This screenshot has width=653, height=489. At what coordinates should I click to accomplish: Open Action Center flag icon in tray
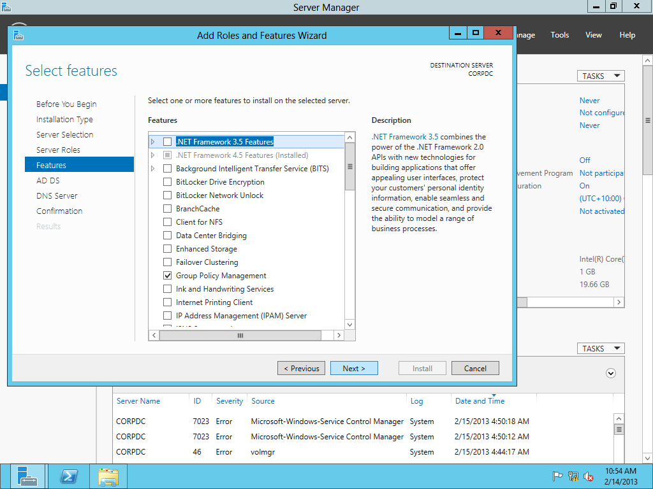(x=557, y=476)
